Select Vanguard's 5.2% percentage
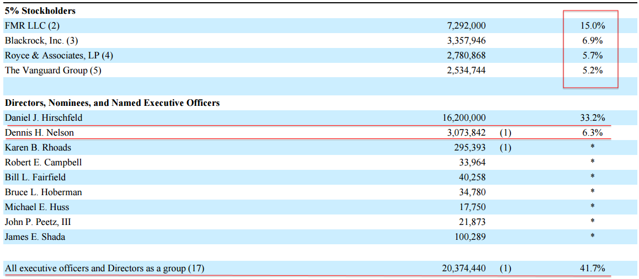The width and height of the screenshot is (639, 279). click(x=592, y=71)
